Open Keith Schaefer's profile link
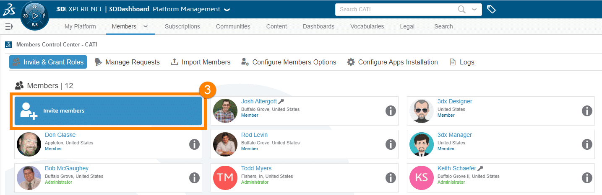 tap(457, 168)
